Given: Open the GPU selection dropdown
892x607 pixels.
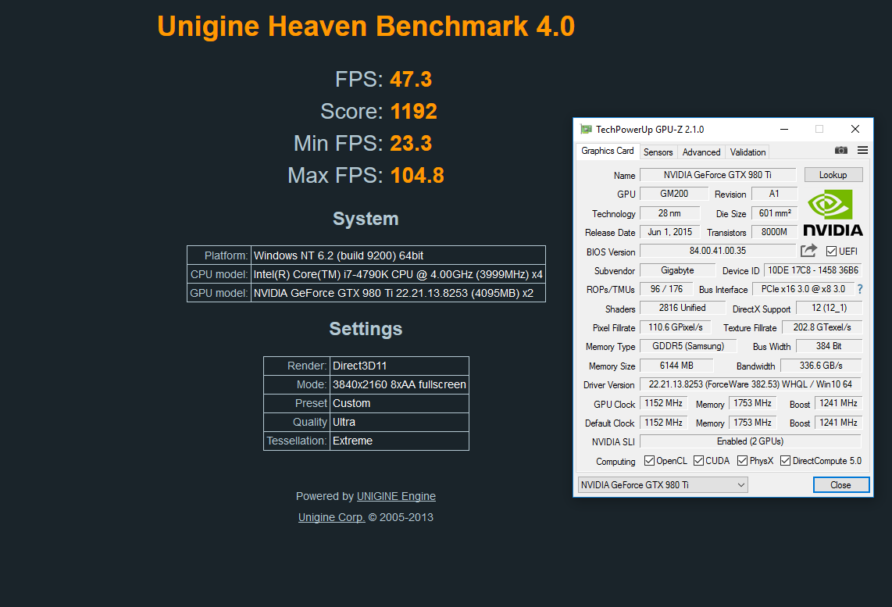Looking at the screenshot, I should 662,484.
